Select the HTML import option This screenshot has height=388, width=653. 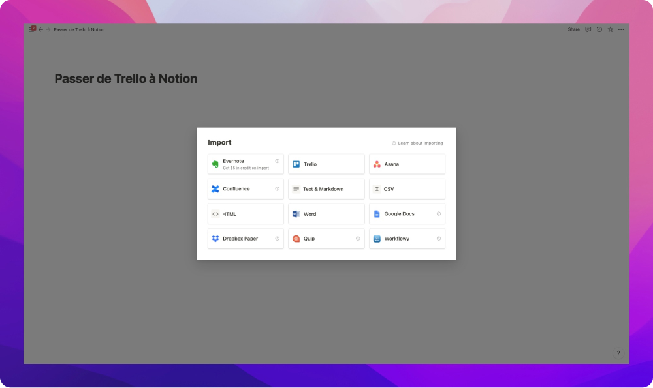point(246,214)
